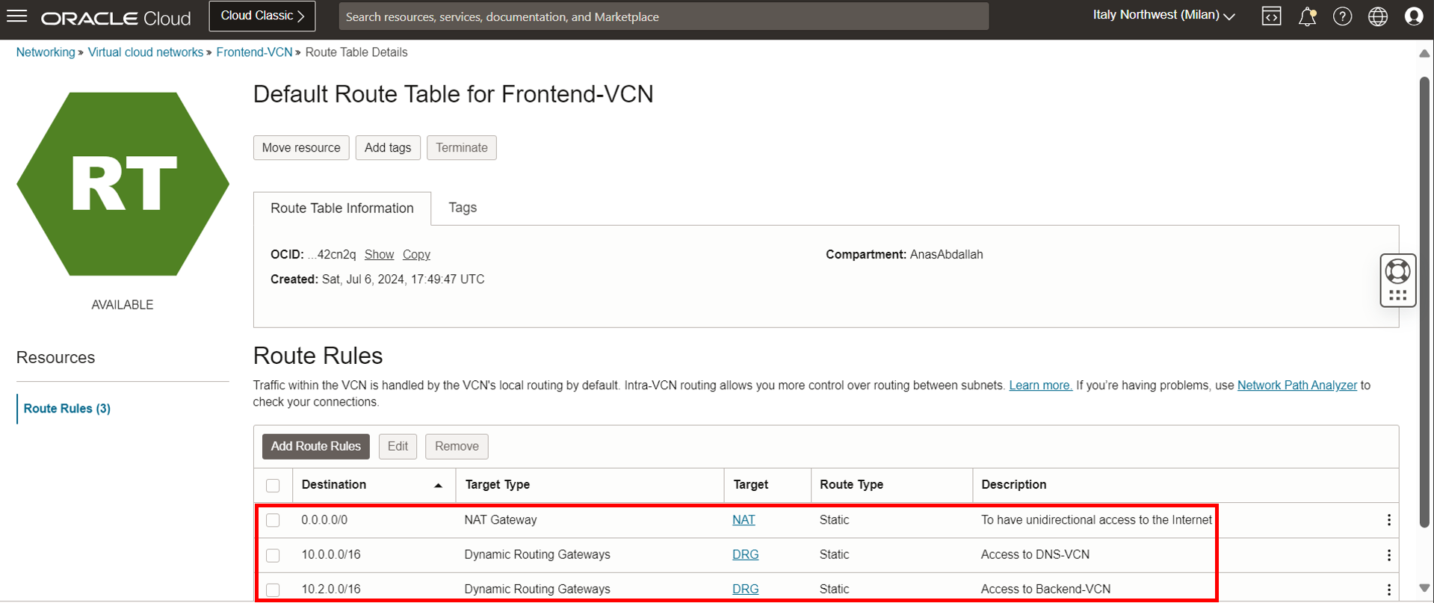Select the 10.0.0.0/16 route rule checkbox

[x=273, y=555]
